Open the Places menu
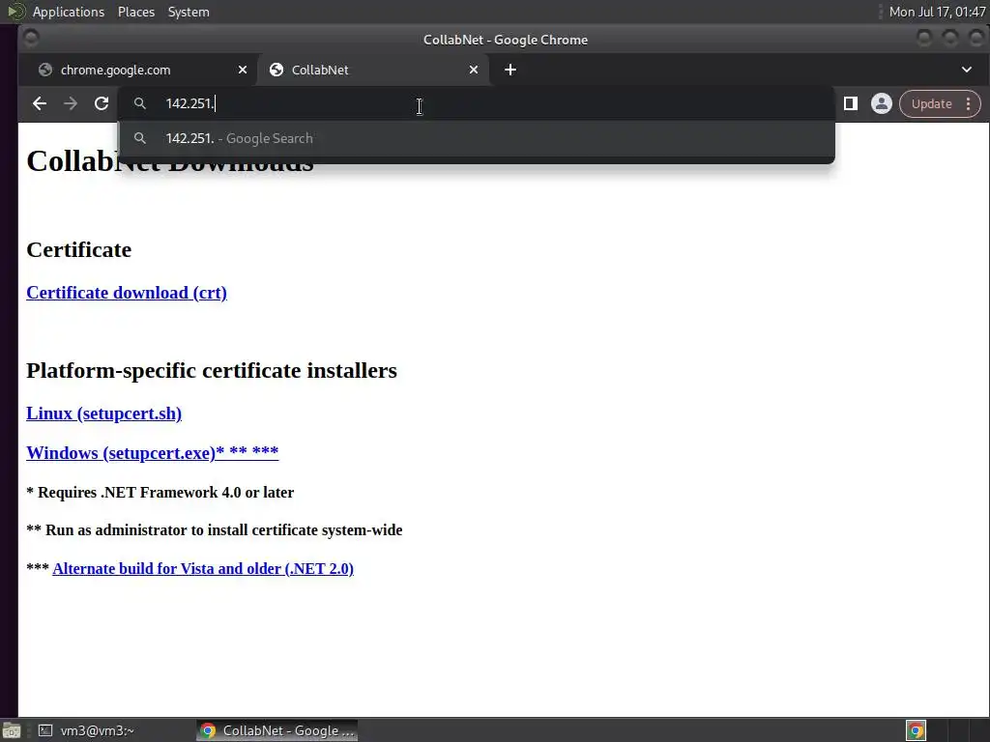The height and width of the screenshot is (742, 990). coord(136,12)
